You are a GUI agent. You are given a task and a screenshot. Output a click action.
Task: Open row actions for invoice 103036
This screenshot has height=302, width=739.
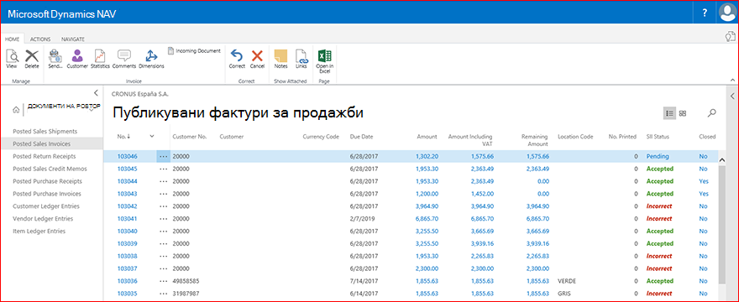tap(164, 281)
